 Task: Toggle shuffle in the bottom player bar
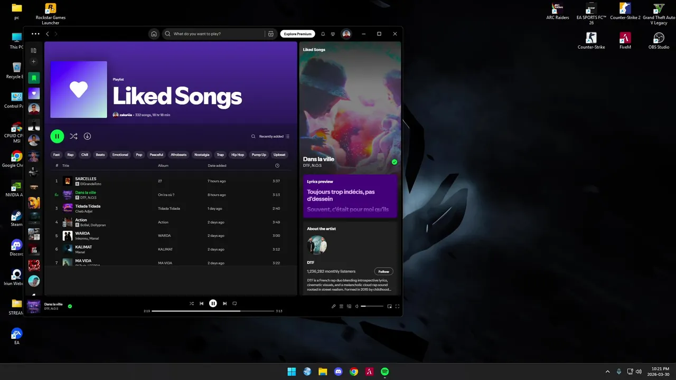pyautogui.click(x=192, y=303)
